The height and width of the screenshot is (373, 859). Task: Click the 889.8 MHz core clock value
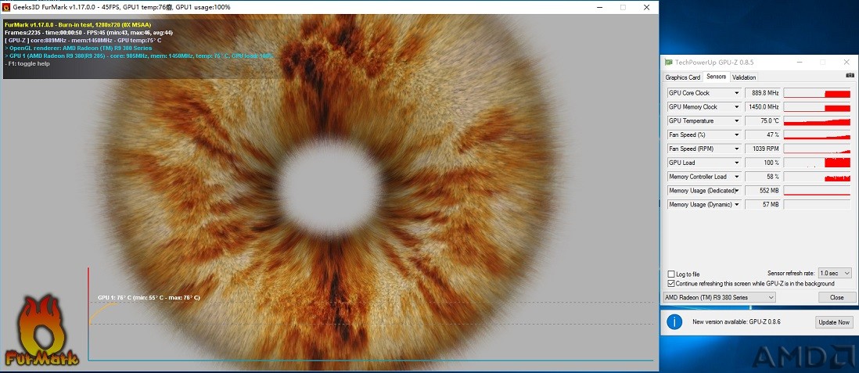(763, 93)
